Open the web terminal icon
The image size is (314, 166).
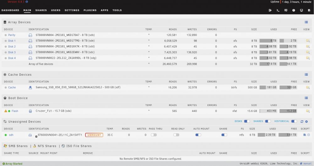(x=278, y=10)
